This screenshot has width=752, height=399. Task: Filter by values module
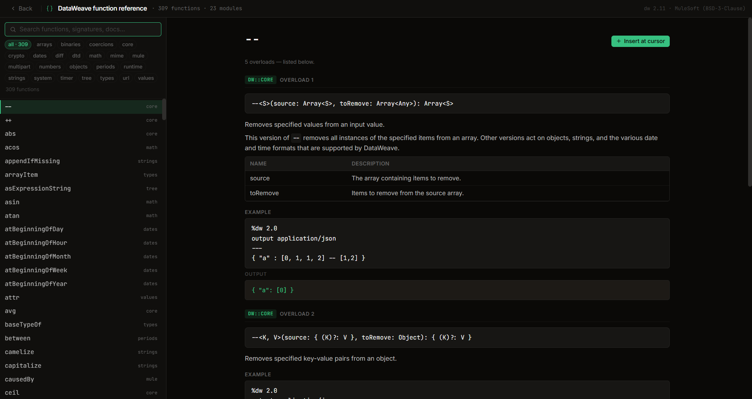(146, 78)
